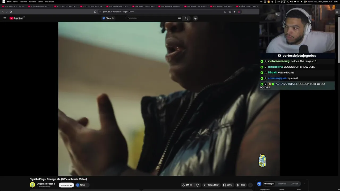Click the Lyrical Lemonade carton watermark on the video
This screenshot has height=191, width=340.
[262, 161]
